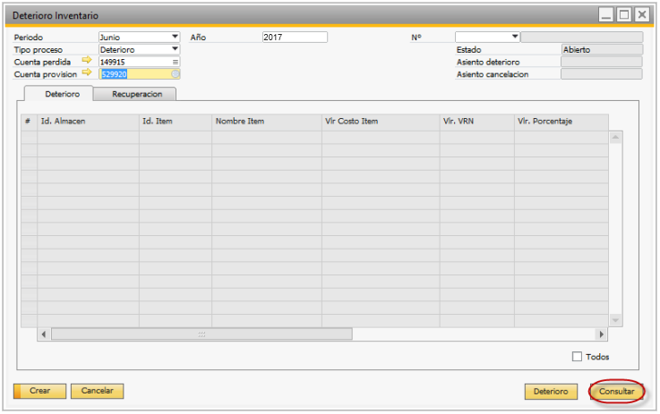Viewport: 660px width, 414px height.
Task: Expand the Periodo dropdown
Action: click(175, 38)
